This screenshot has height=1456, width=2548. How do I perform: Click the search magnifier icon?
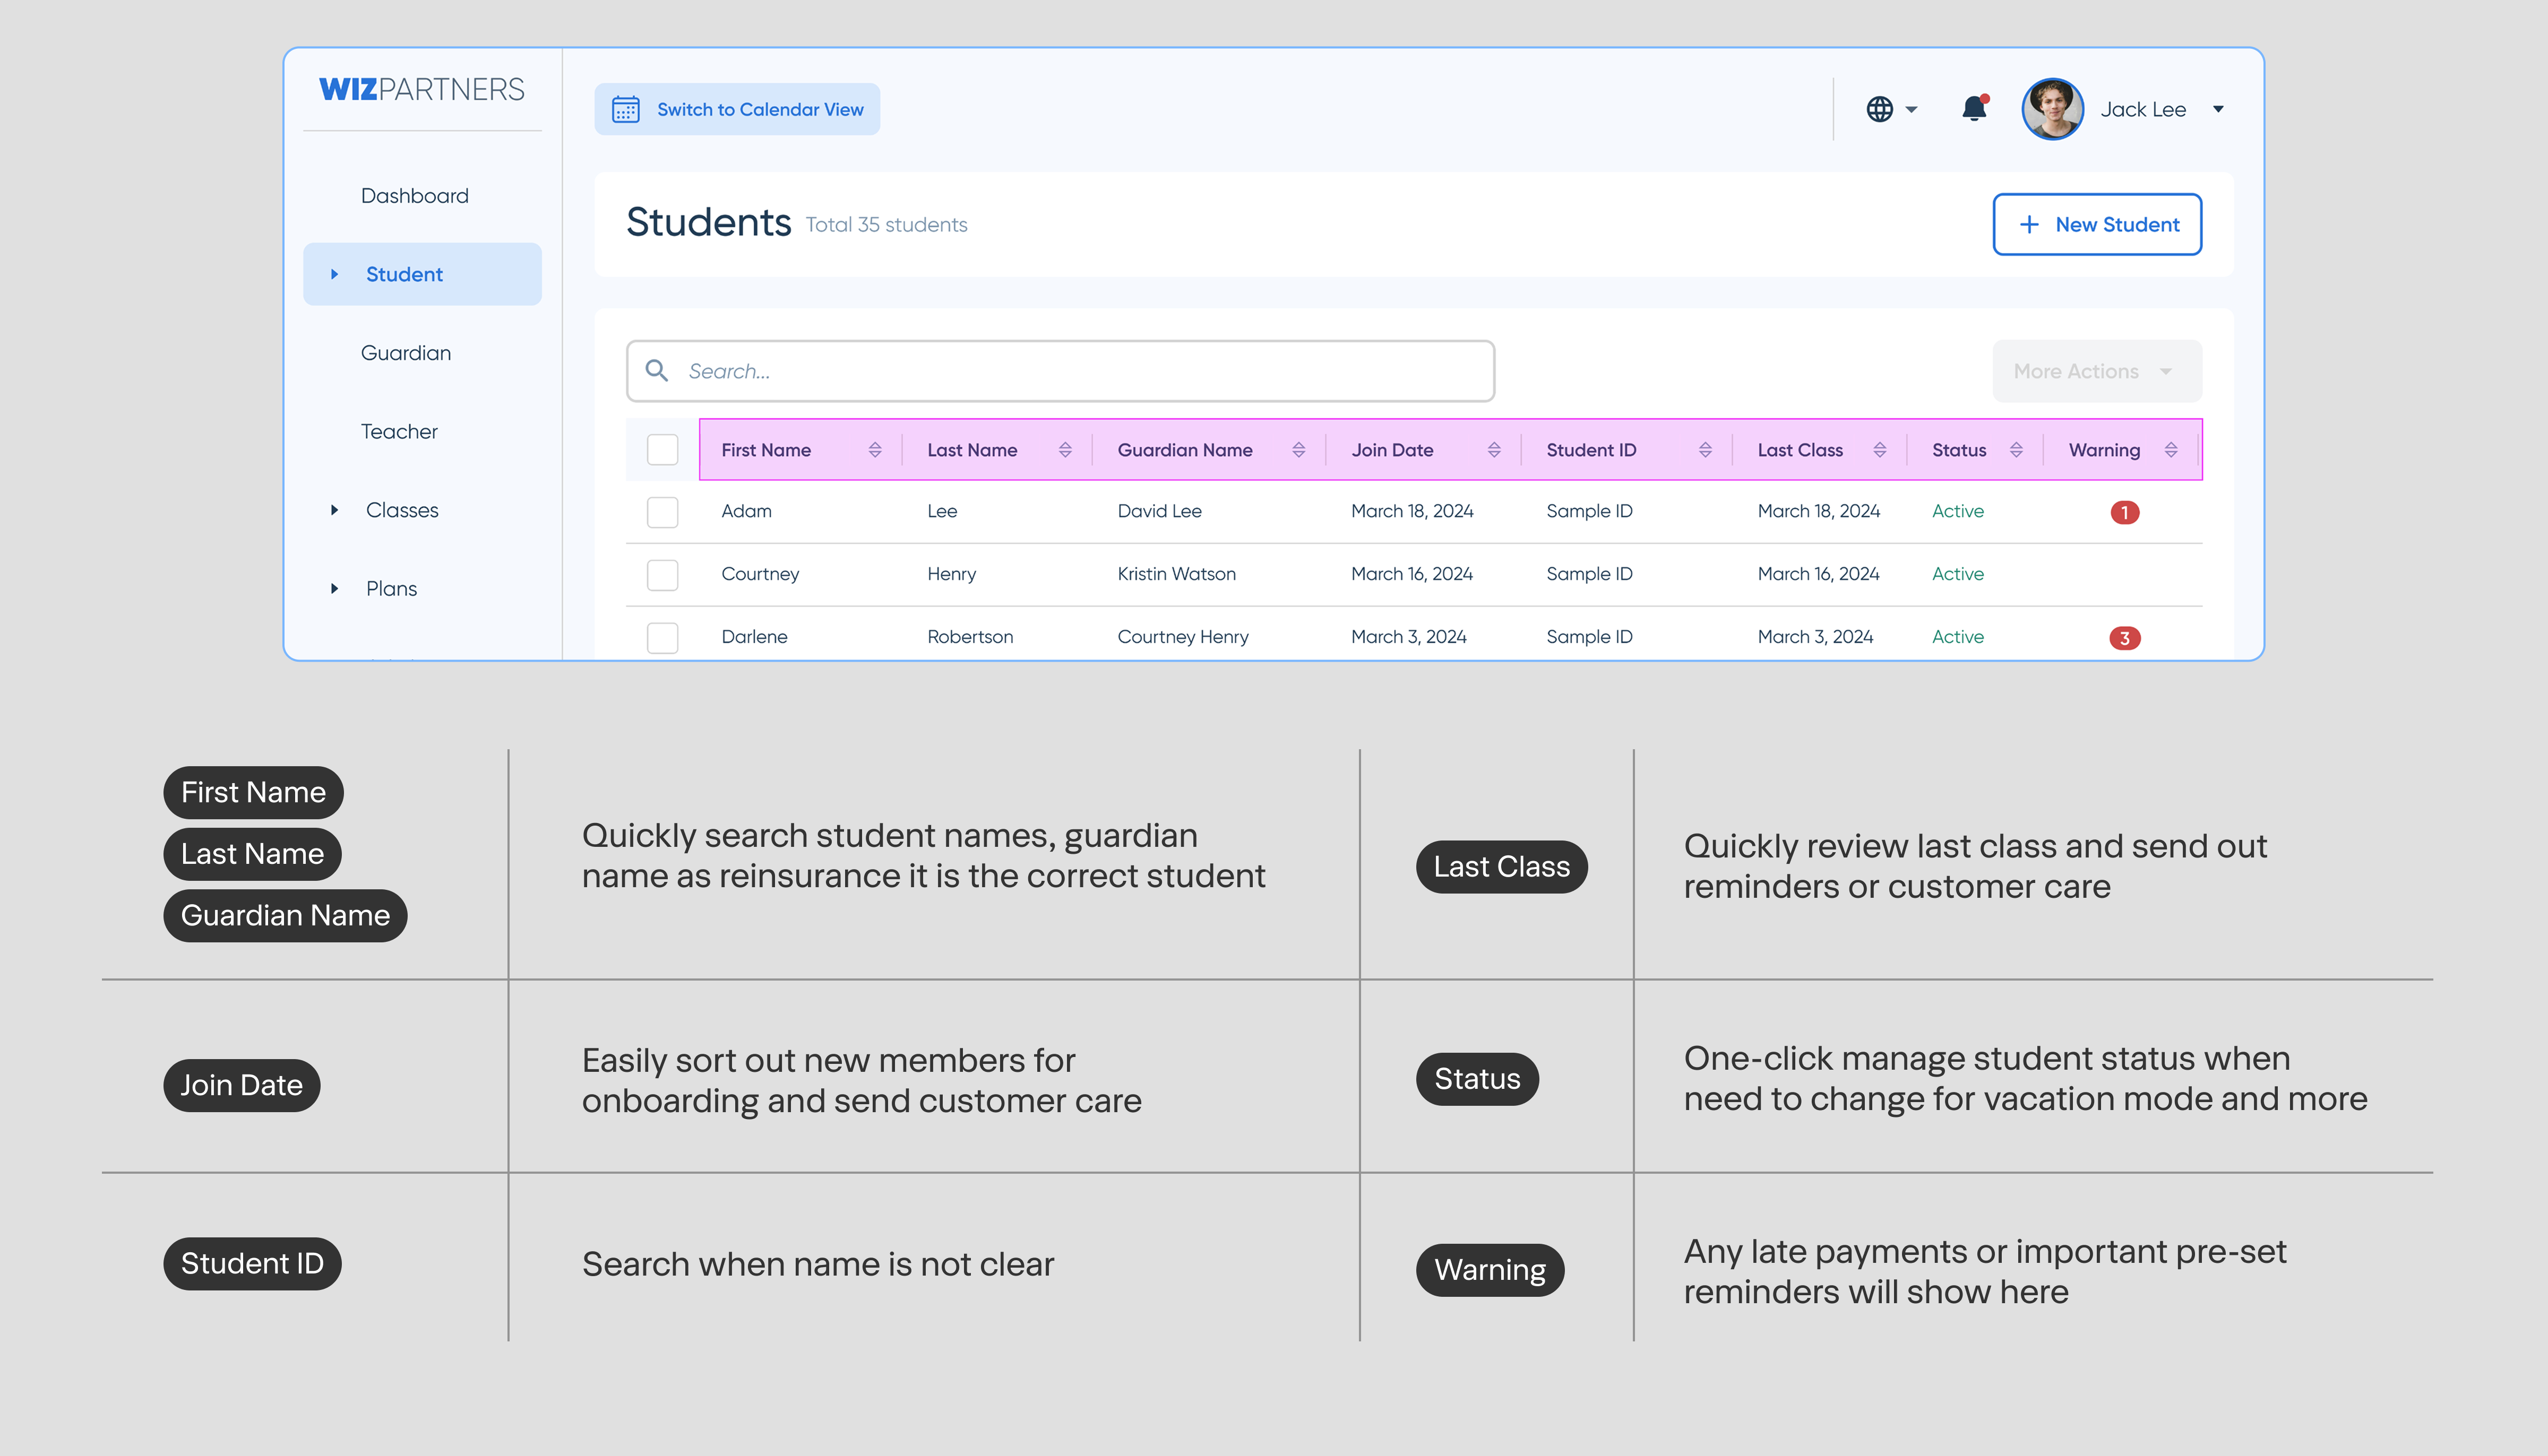click(x=656, y=371)
